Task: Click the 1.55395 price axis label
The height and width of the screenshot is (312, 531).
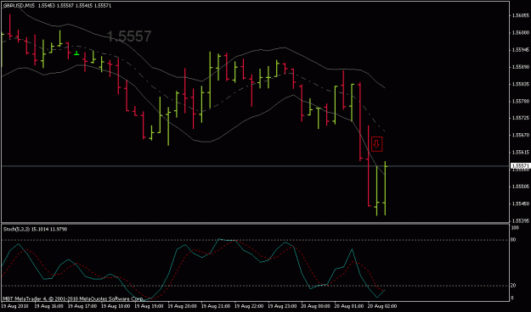Action: [x=521, y=220]
